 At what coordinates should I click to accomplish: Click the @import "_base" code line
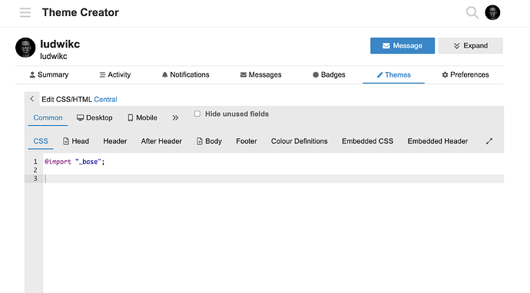point(75,162)
